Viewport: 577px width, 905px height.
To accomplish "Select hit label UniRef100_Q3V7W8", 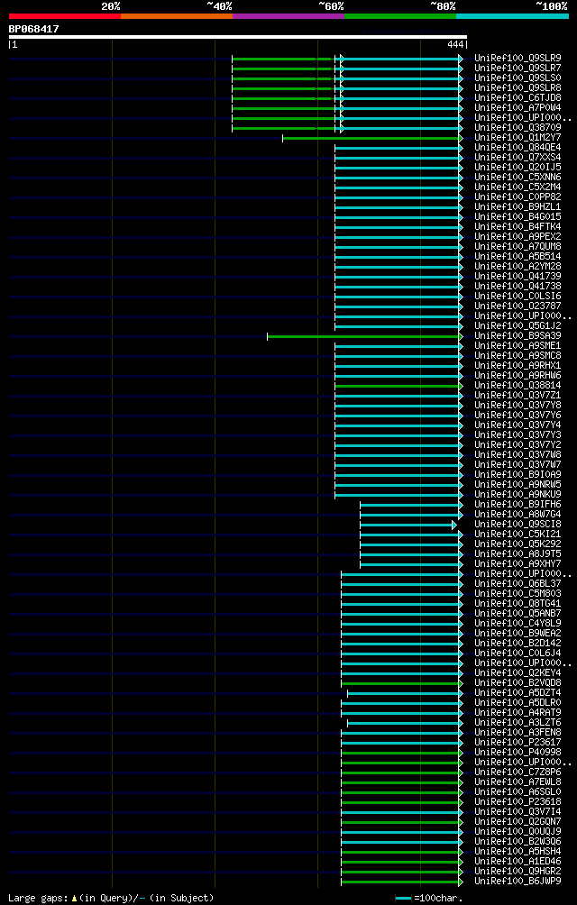I will click(517, 455).
